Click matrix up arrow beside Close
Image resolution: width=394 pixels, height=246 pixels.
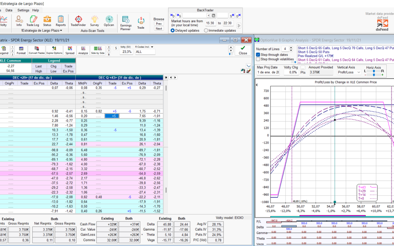point(231,47)
